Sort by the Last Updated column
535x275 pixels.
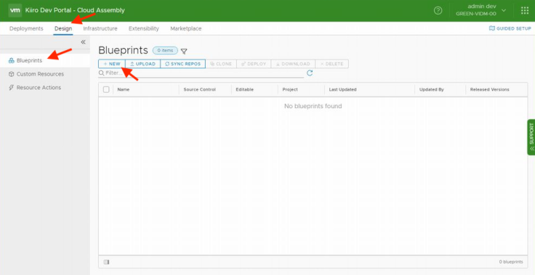coord(342,89)
